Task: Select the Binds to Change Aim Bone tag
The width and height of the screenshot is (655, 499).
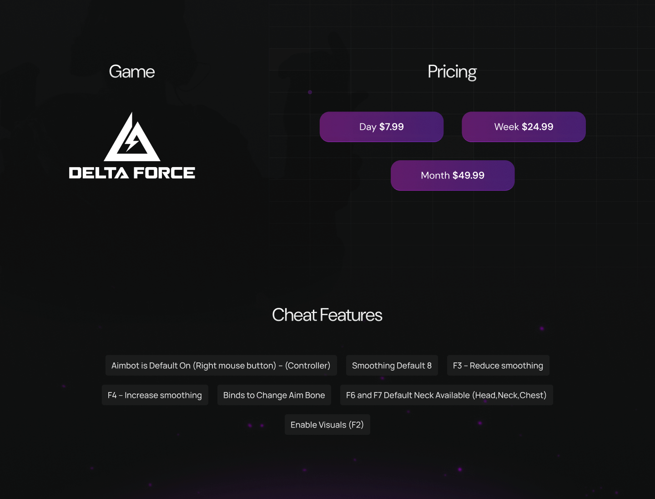Action: click(x=274, y=395)
